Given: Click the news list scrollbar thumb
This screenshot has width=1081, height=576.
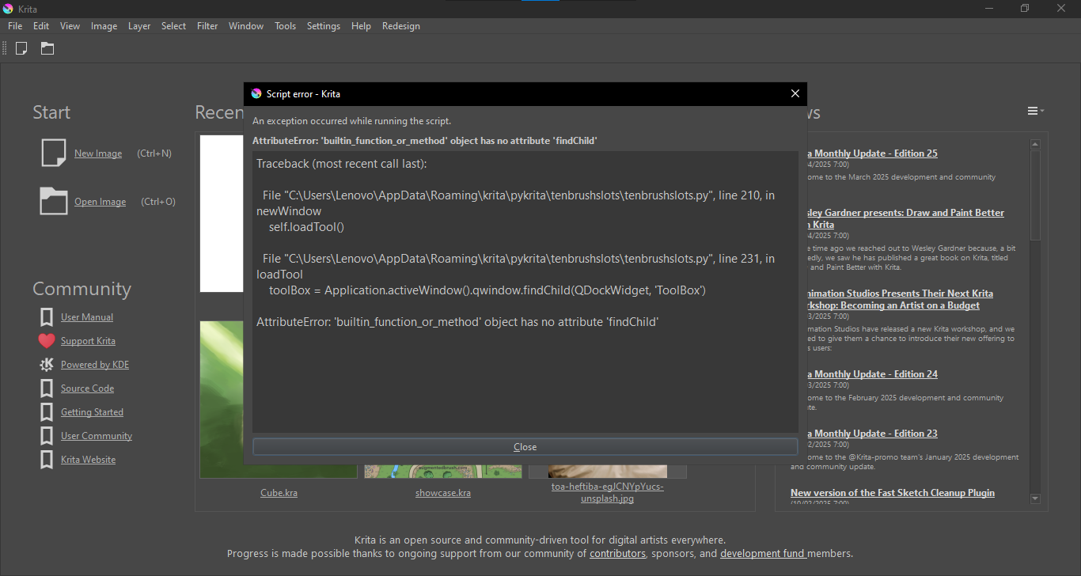Looking at the screenshot, I should click(1035, 195).
